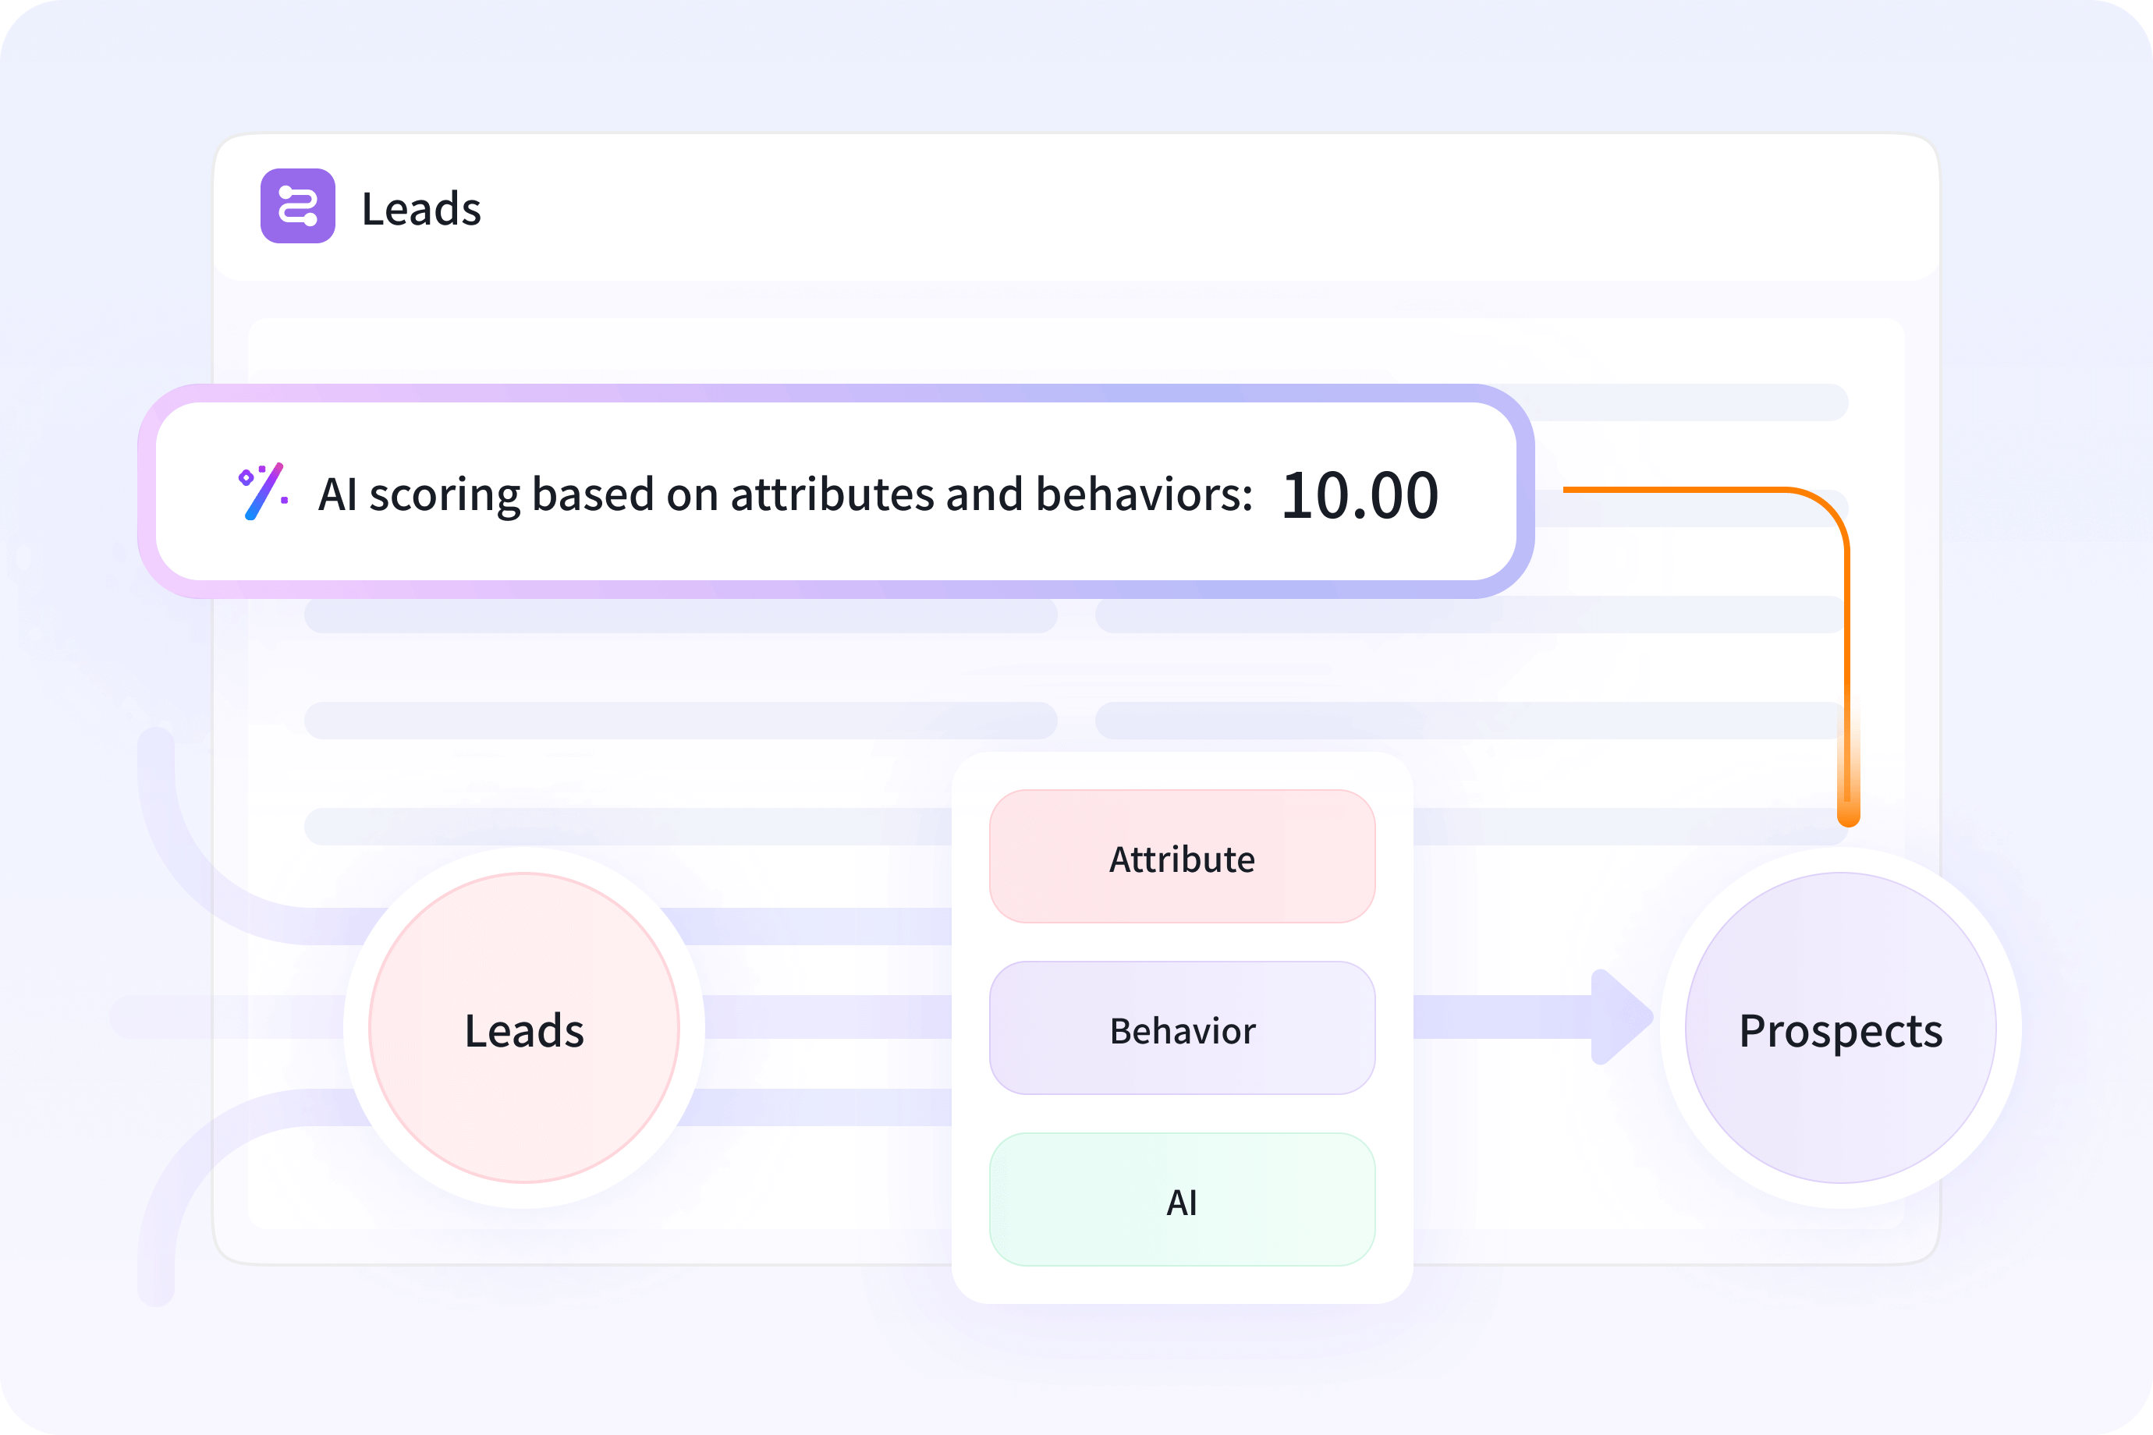2153x1435 pixels.
Task: Select the purple Behavior box
Action: pos(1182,1028)
